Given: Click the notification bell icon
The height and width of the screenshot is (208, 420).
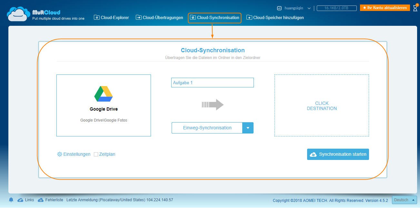Looking at the screenshot, I should (11, 200).
